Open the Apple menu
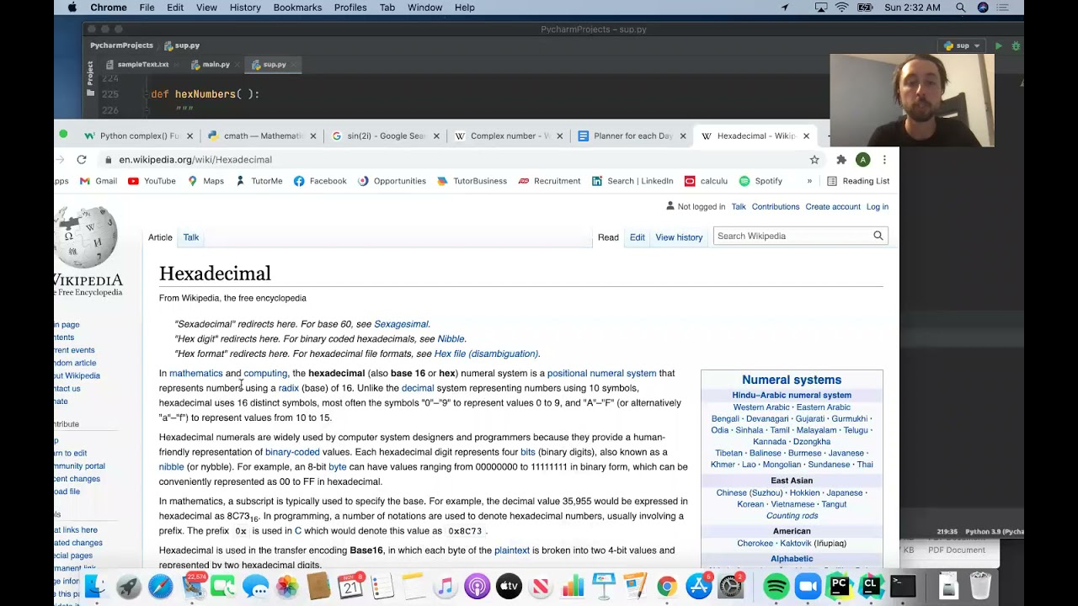 tap(72, 8)
